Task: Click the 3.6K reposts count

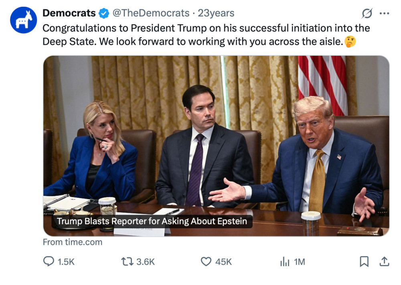Action: click(146, 262)
